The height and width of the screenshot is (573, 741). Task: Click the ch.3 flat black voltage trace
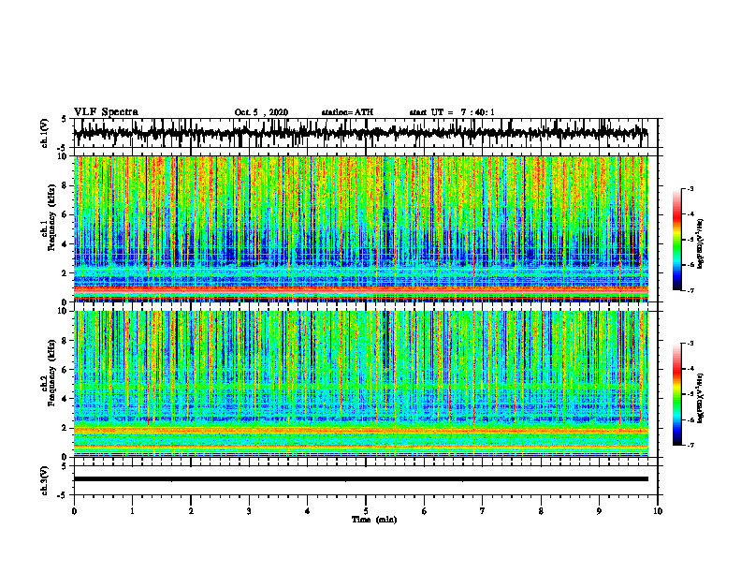[361, 479]
